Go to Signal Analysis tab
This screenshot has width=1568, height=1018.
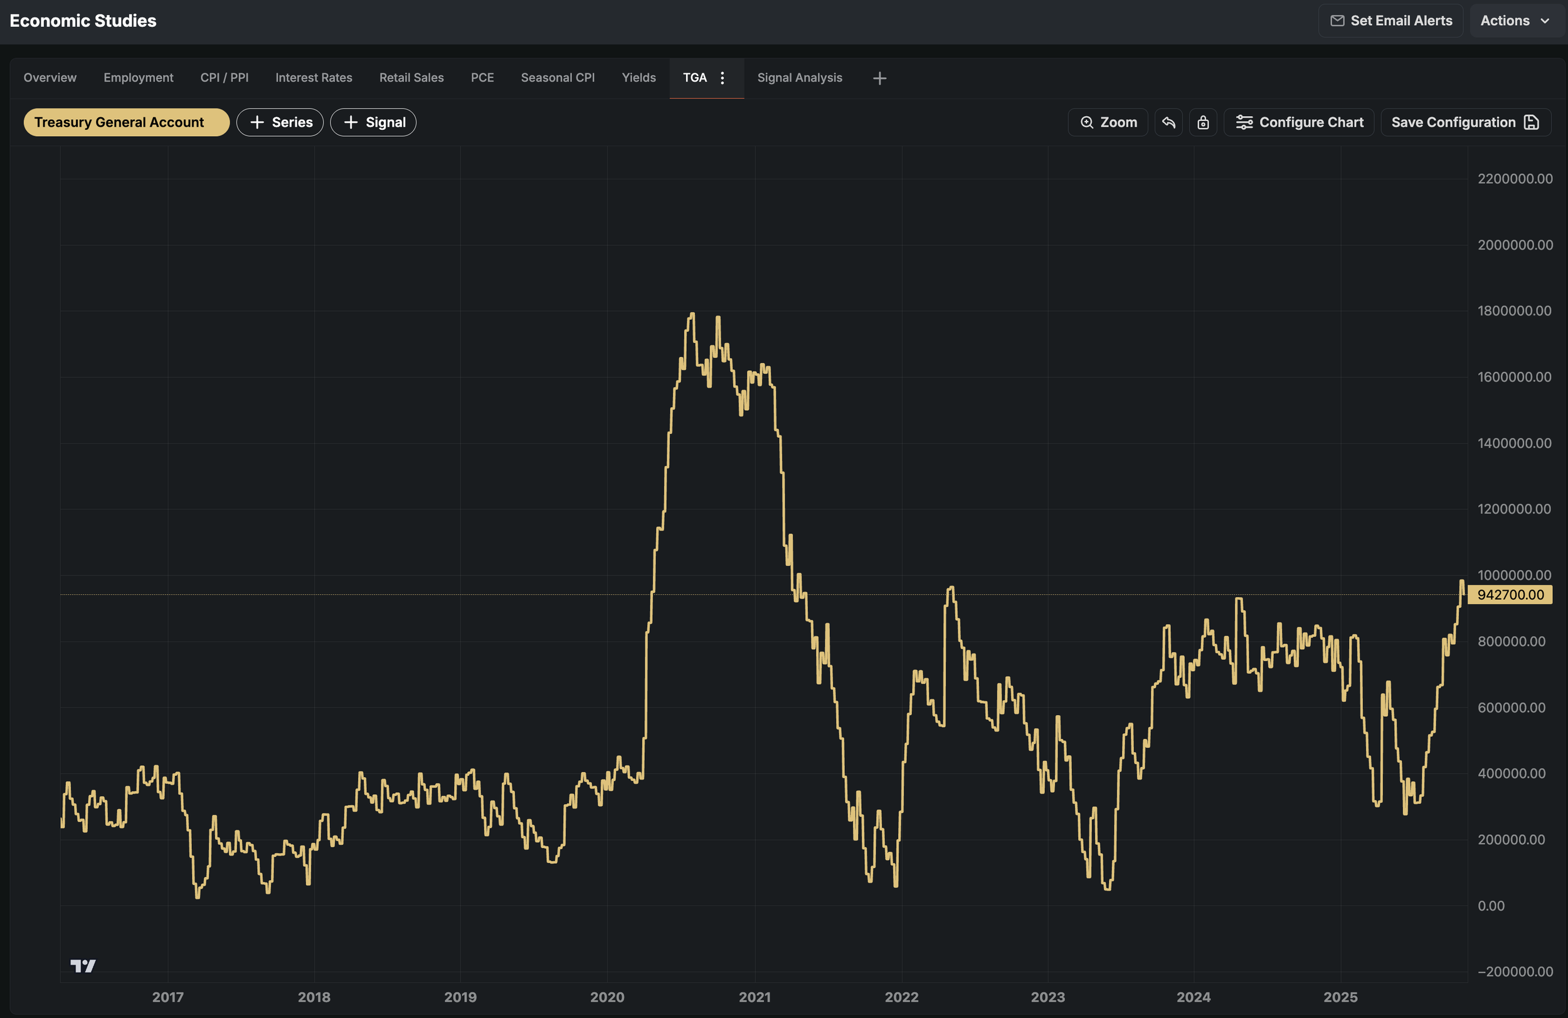(x=799, y=78)
